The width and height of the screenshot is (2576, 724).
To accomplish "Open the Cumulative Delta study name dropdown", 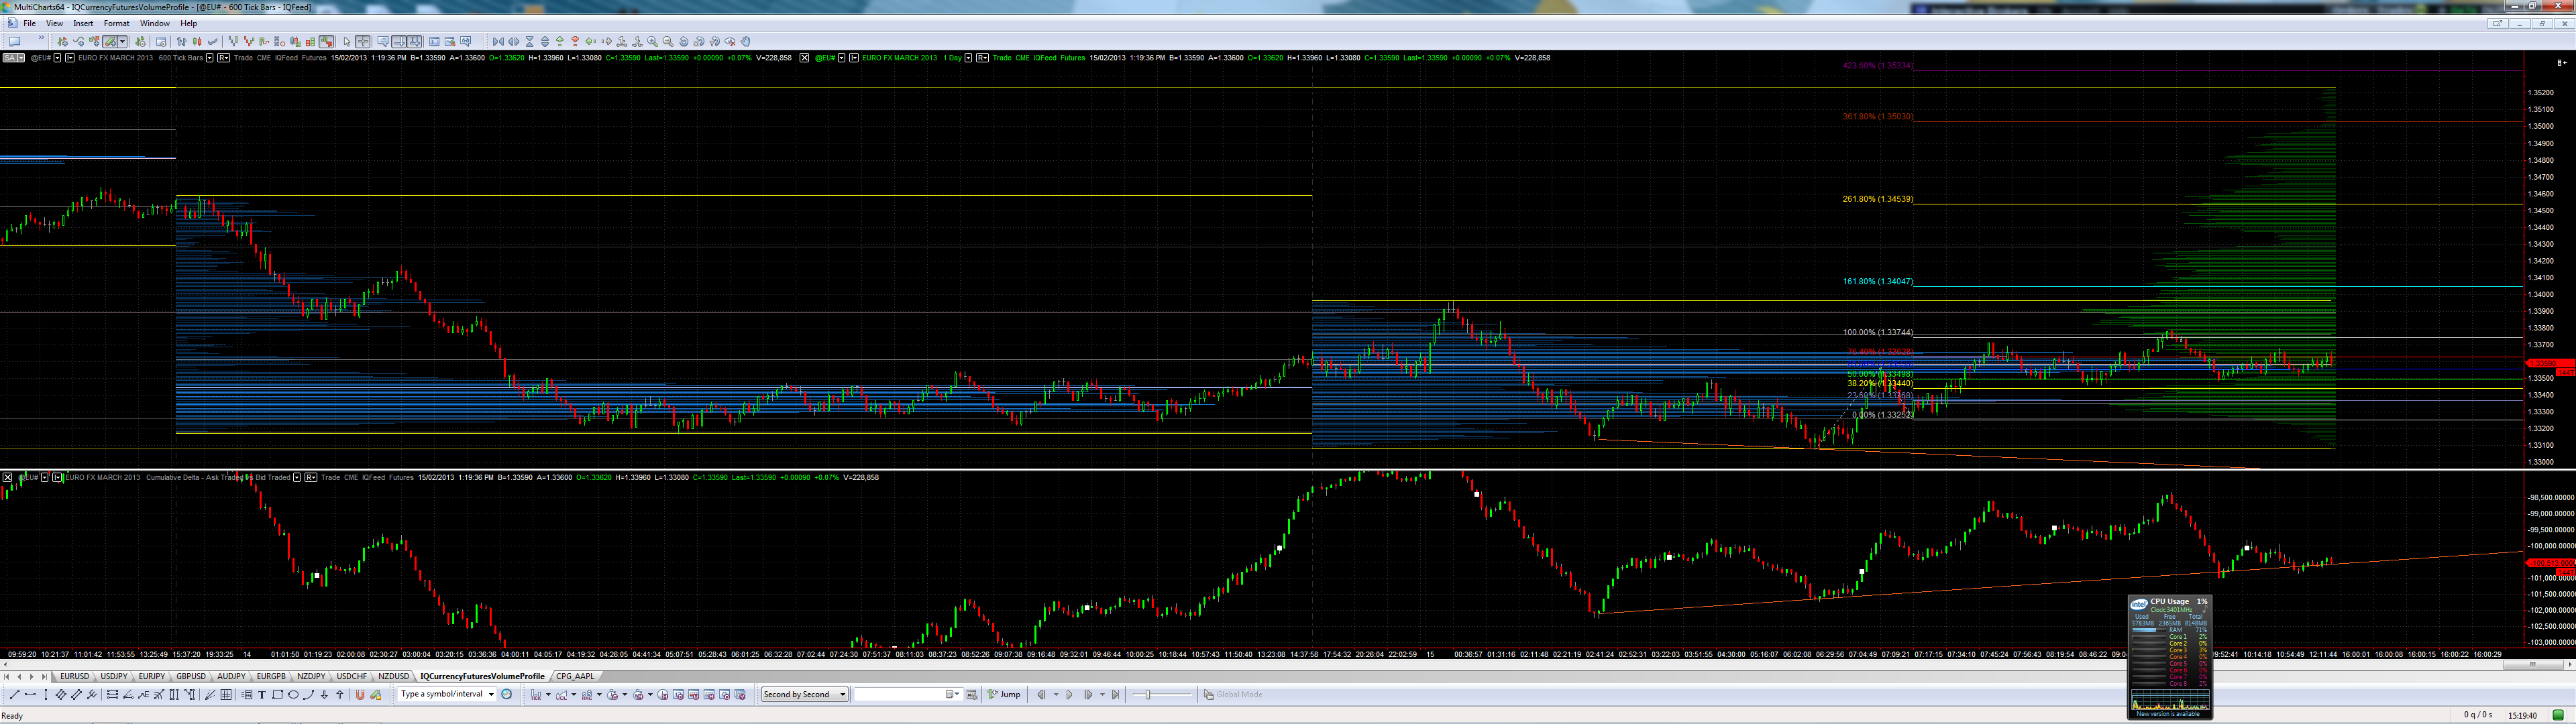I will (x=297, y=477).
